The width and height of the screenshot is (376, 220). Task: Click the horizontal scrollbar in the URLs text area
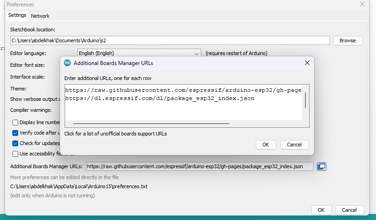click(151, 124)
